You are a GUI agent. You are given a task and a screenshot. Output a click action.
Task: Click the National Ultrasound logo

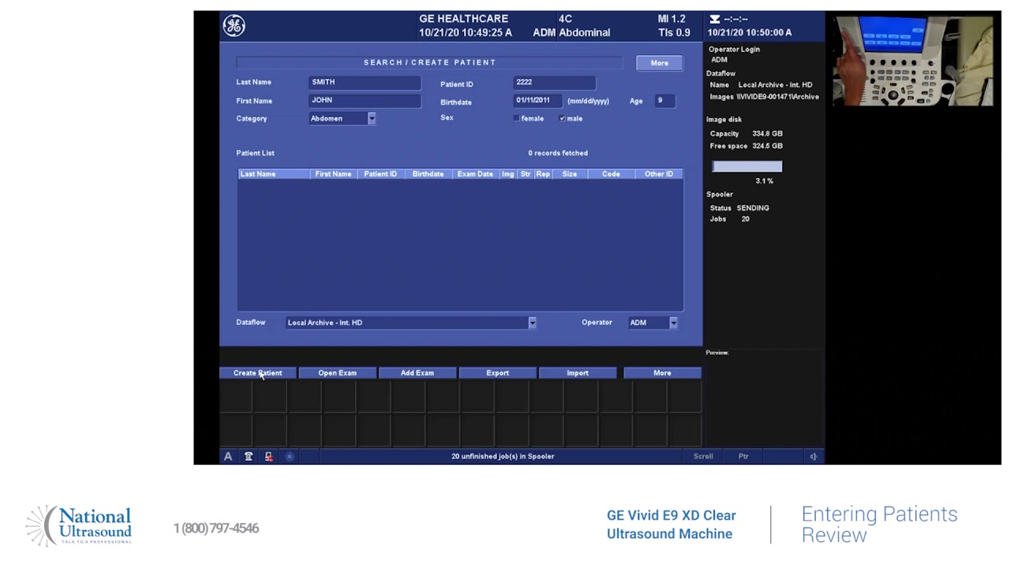click(x=79, y=526)
